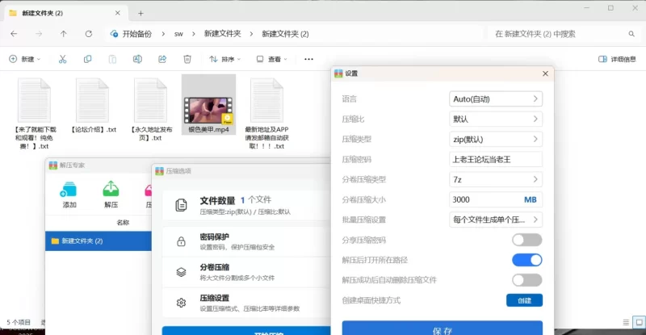Open 分卷压缩 split compression option
The width and height of the screenshot is (646, 335).
point(246,272)
